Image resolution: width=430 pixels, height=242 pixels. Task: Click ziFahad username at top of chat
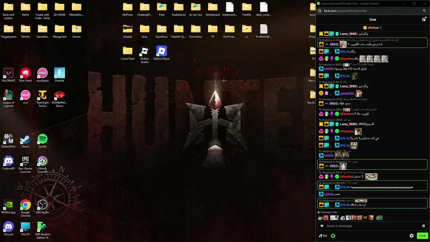pyautogui.click(x=373, y=28)
